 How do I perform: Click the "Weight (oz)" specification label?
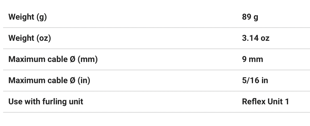coord(30,38)
